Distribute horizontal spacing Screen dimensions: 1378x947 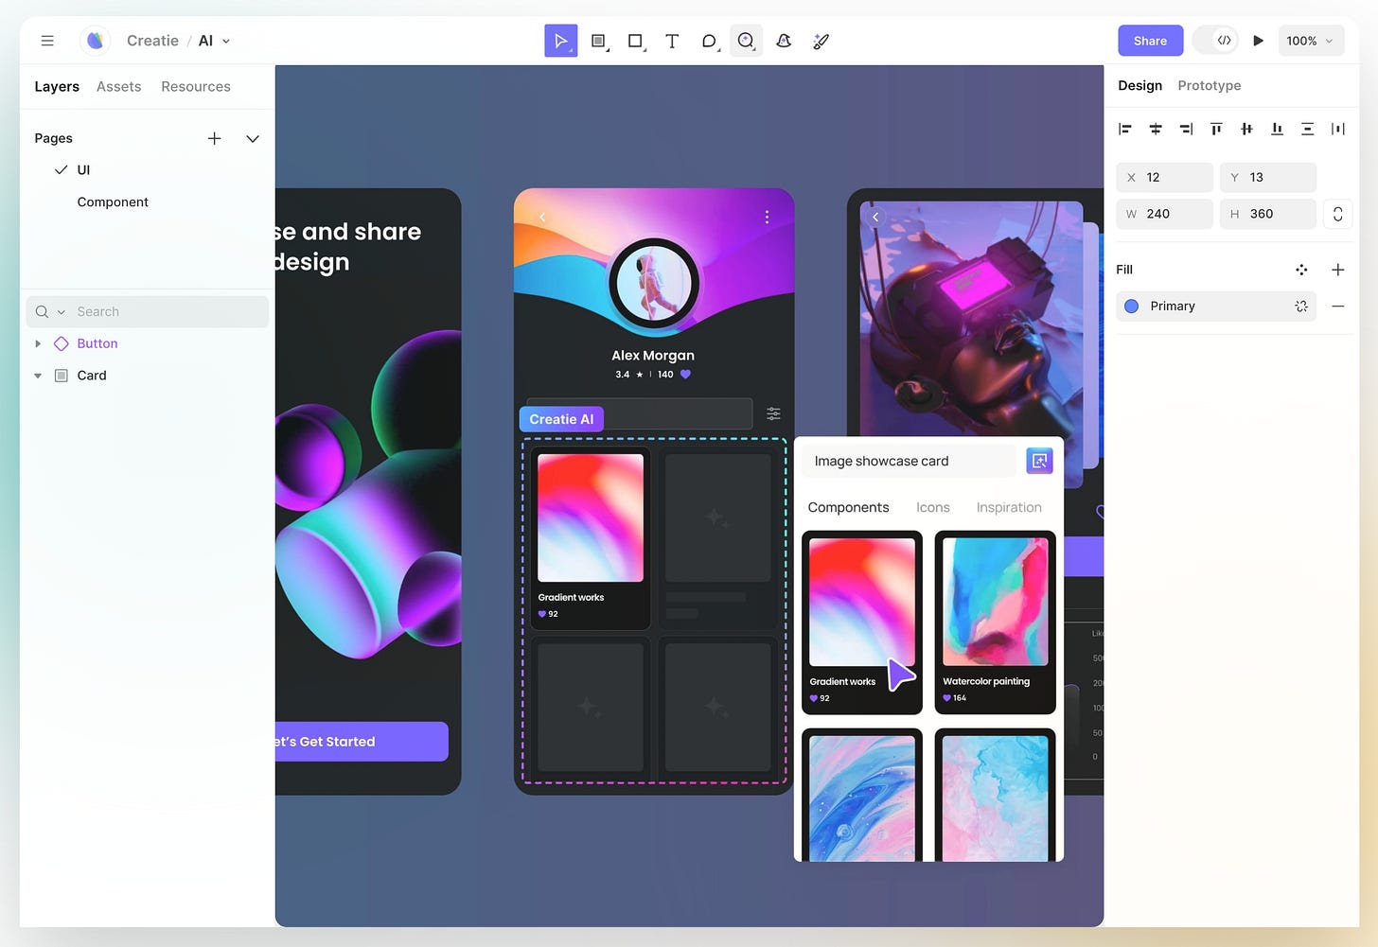(1337, 129)
